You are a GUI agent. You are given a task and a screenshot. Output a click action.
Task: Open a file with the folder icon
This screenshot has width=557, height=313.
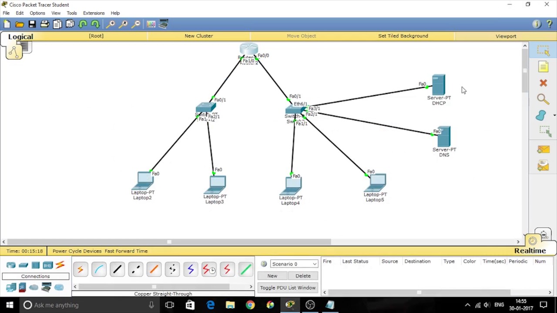click(x=20, y=24)
